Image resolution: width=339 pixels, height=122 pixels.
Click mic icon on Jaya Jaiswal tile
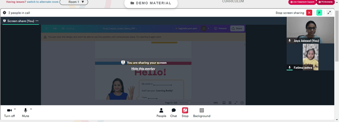click(290, 40)
